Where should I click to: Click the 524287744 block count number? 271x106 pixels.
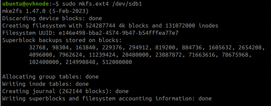(x=100, y=26)
